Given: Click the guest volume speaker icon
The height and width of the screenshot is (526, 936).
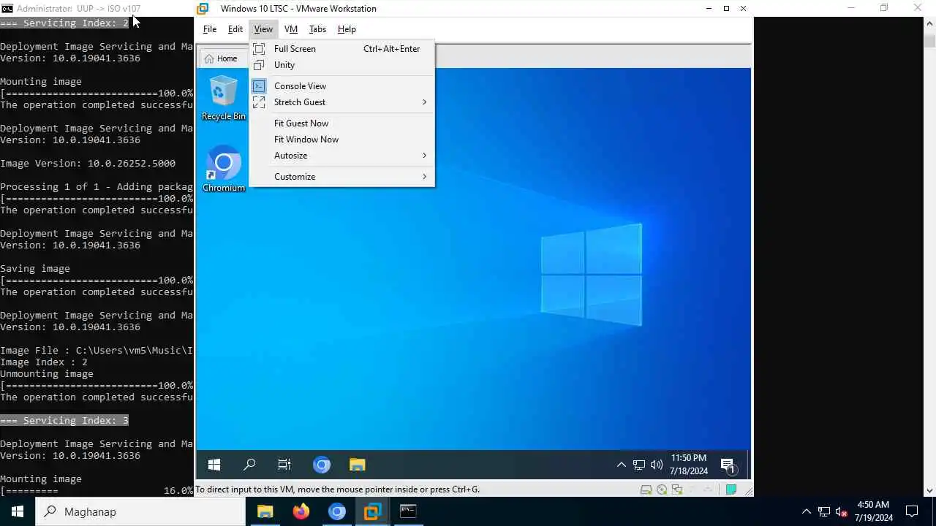Looking at the screenshot, I should click(657, 465).
